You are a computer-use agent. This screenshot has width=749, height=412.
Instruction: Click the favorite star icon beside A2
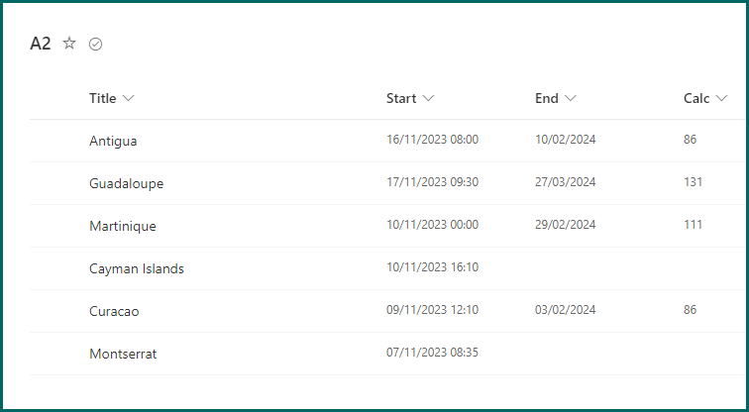coord(69,44)
